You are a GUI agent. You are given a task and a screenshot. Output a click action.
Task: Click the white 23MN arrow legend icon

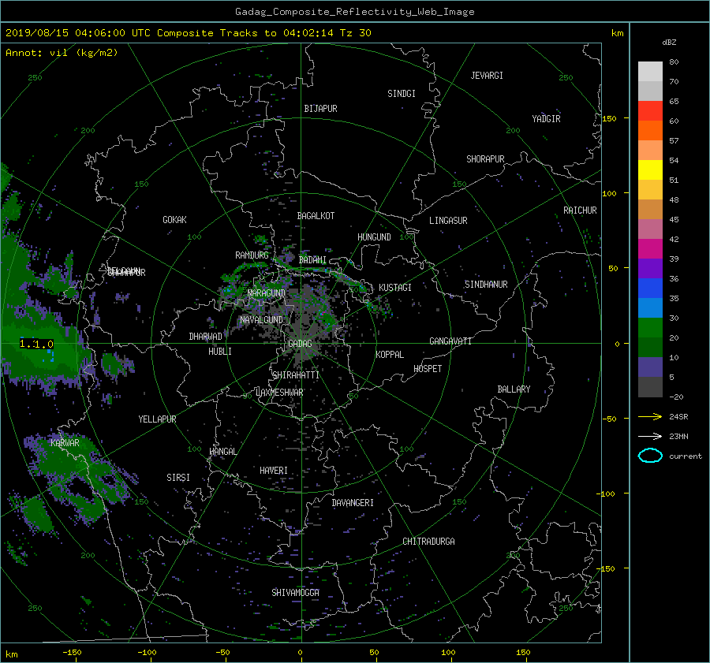tap(650, 436)
